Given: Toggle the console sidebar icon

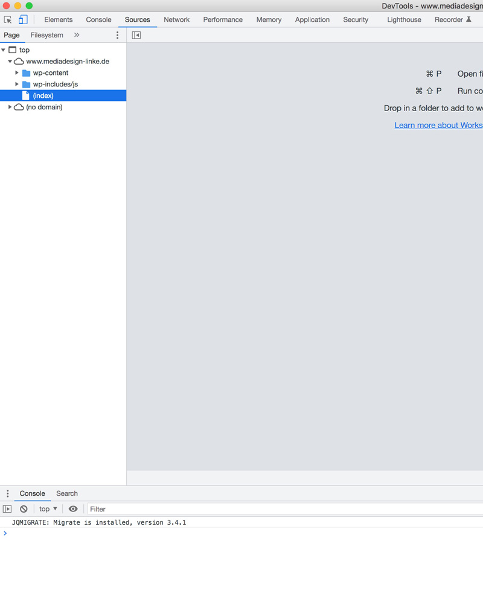Looking at the screenshot, I should pos(7,509).
